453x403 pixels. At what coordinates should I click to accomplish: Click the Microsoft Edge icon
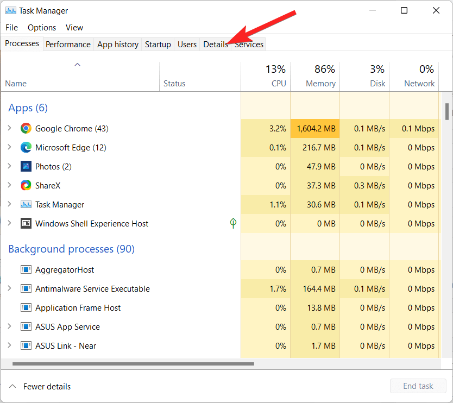point(26,147)
